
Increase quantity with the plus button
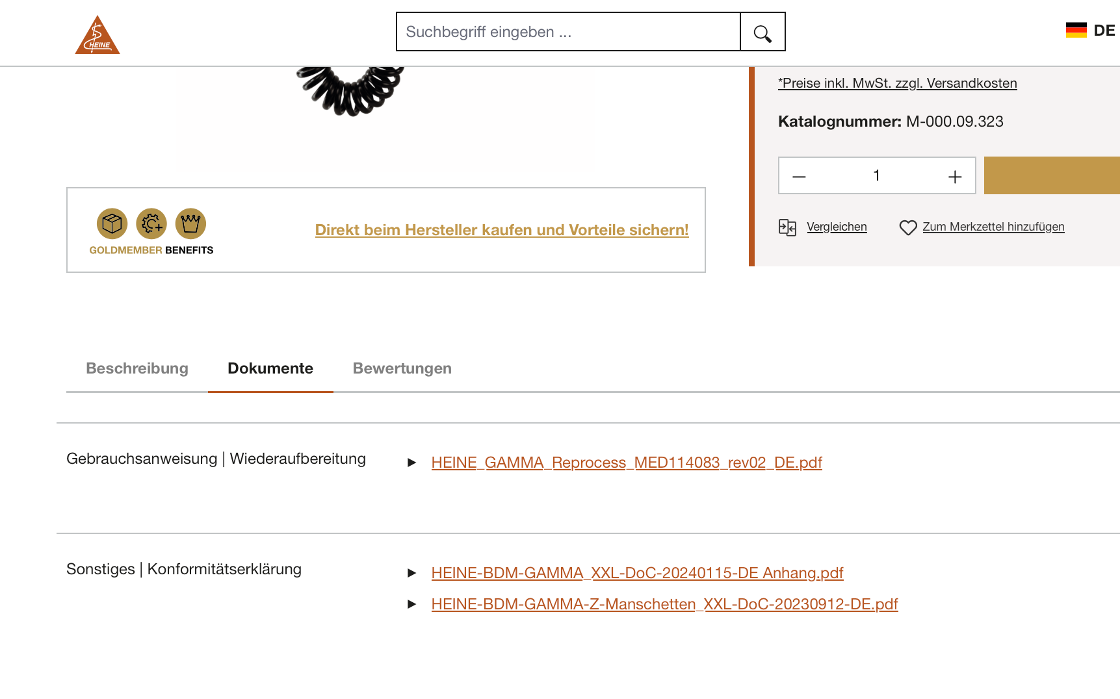click(x=954, y=176)
